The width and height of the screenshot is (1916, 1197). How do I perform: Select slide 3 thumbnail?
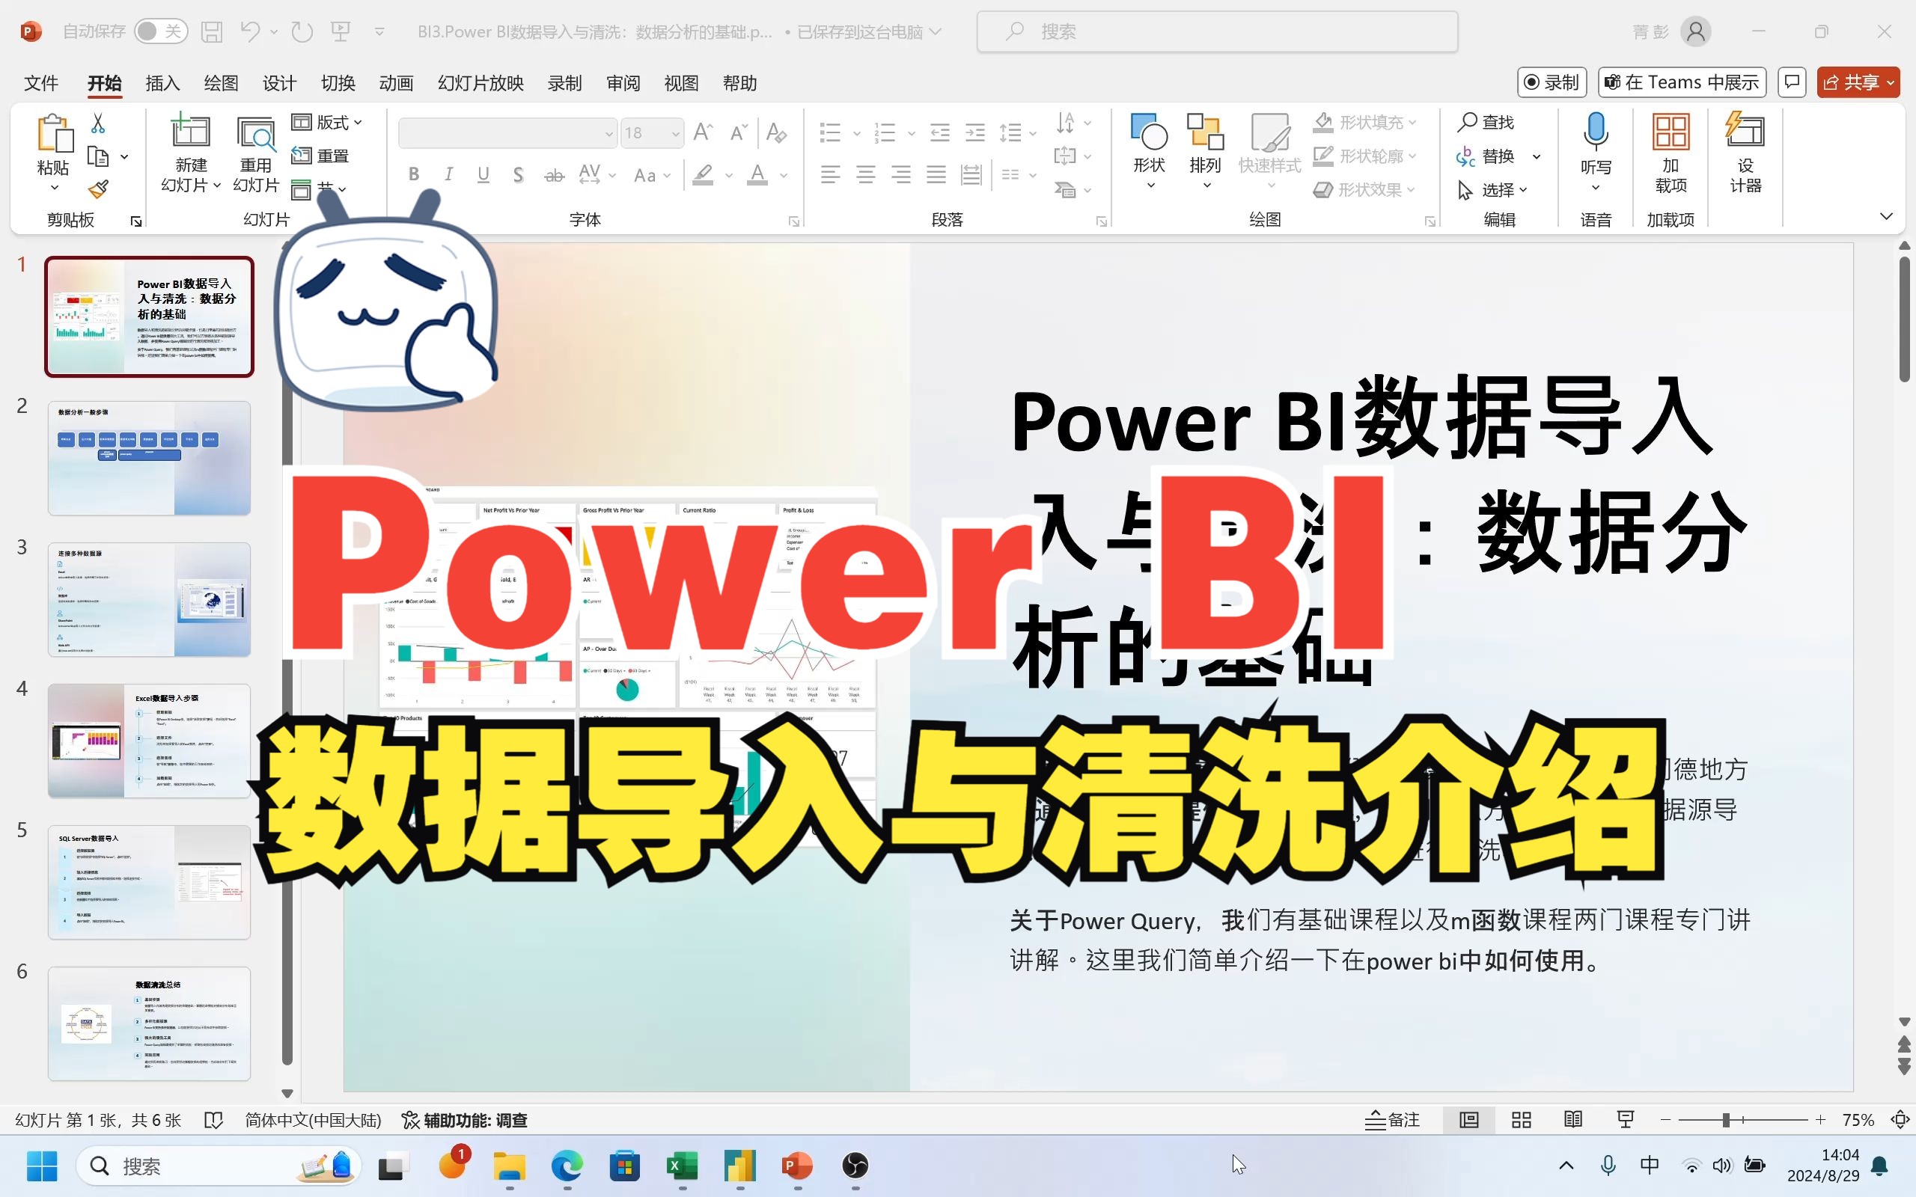[150, 599]
